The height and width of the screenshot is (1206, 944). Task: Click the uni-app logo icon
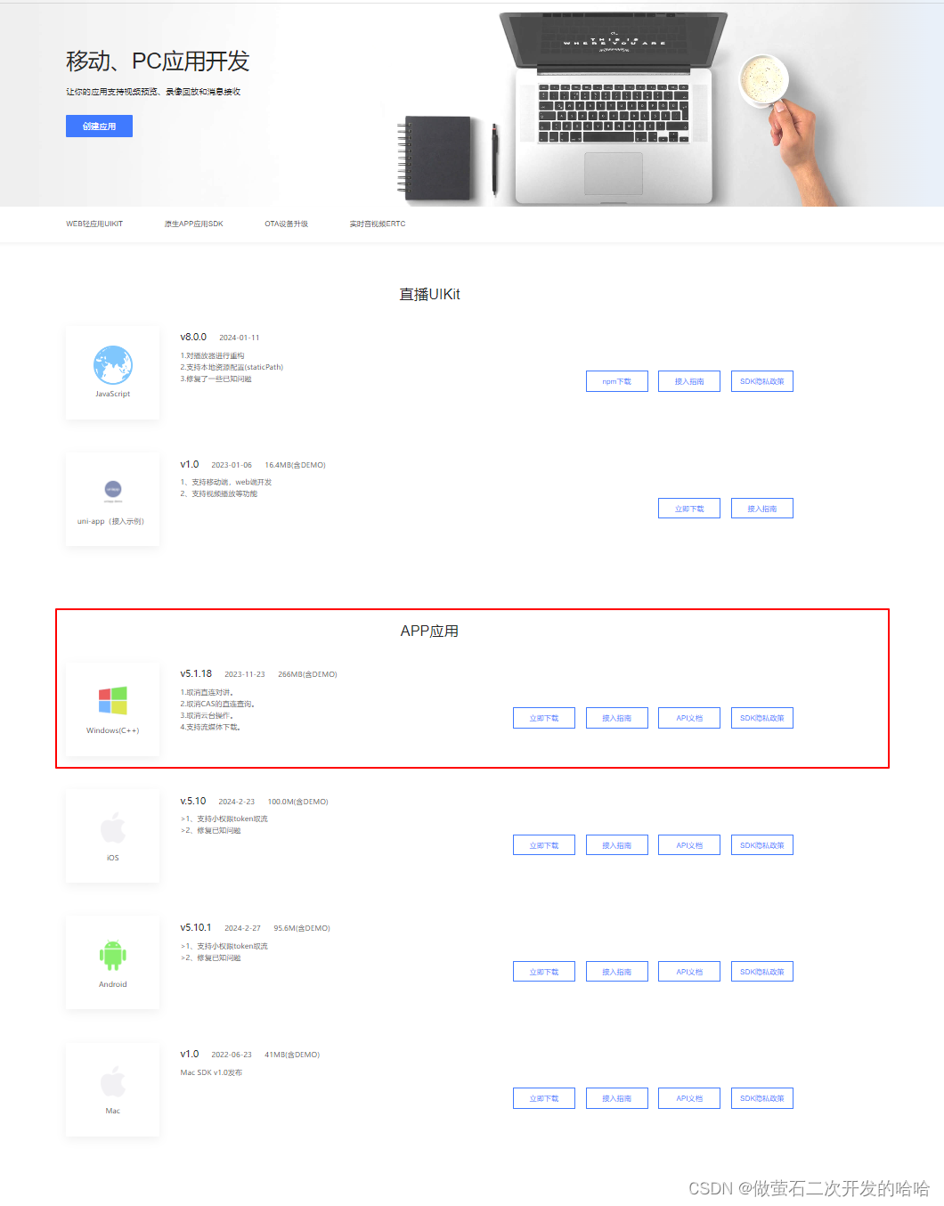click(113, 489)
